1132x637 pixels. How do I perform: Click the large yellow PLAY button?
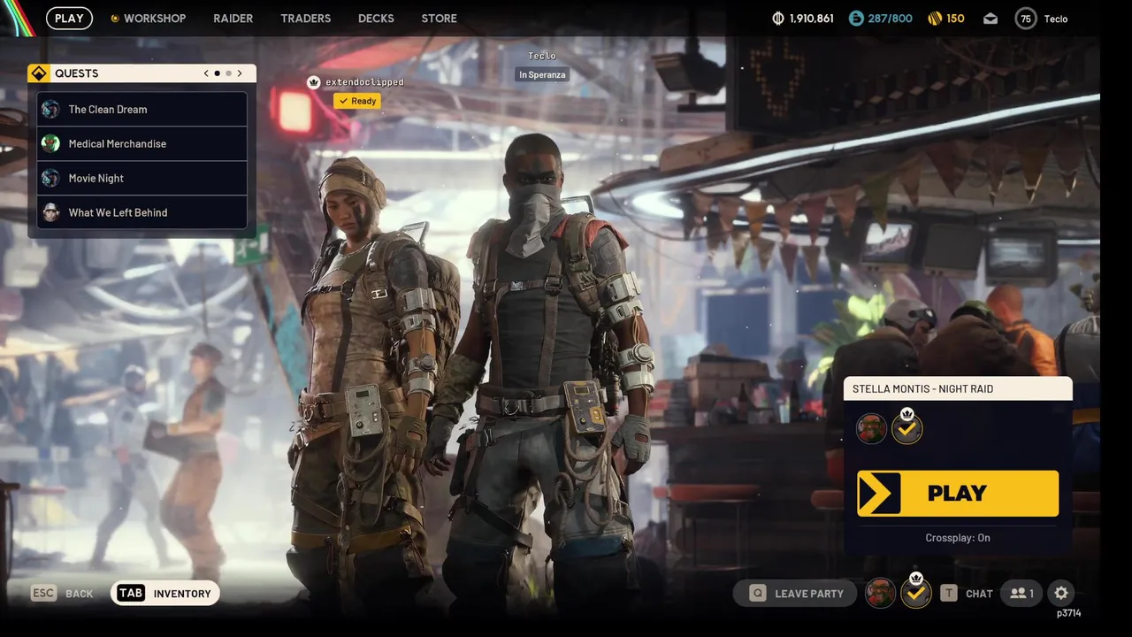[958, 493]
